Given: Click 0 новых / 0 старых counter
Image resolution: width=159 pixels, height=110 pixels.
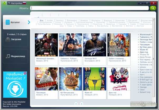Looking at the screenshot, I should [17, 34].
